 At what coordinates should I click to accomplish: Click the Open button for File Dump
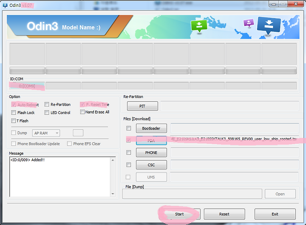point(280,194)
